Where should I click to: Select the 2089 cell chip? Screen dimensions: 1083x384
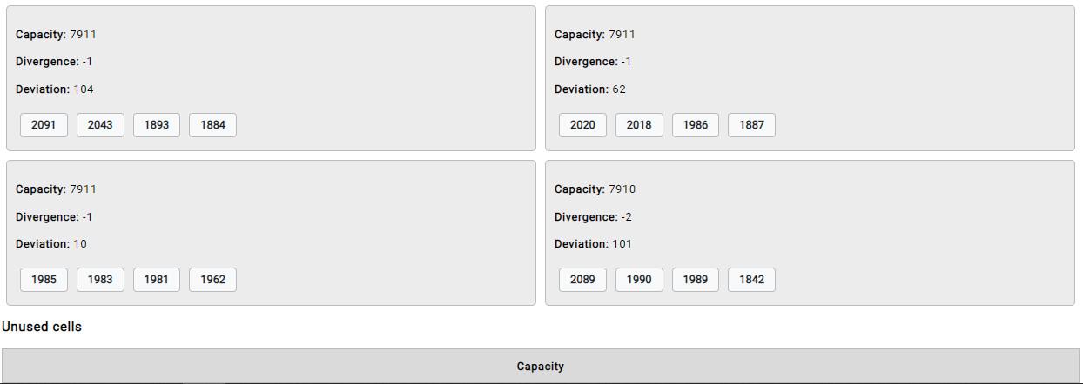click(582, 280)
